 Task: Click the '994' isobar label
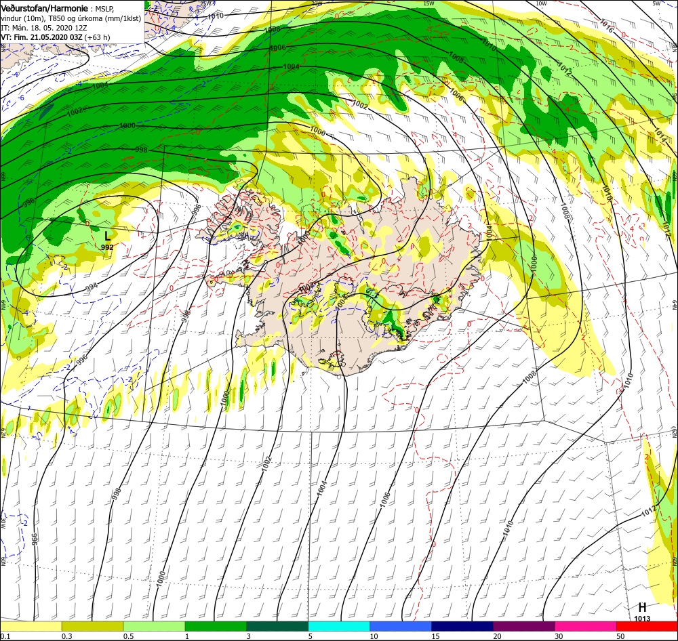coord(92,287)
